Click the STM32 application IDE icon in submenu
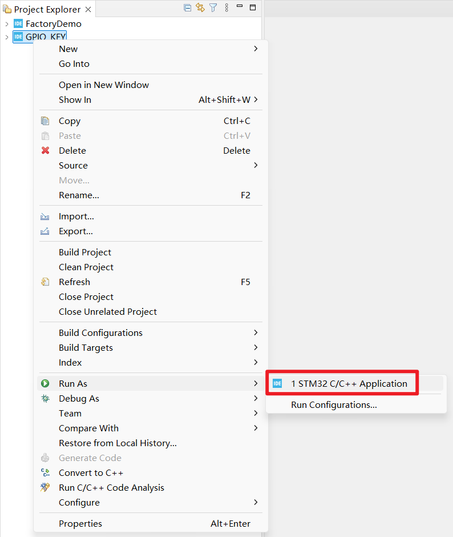Viewport: 453px width, 537px height. [x=277, y=384]
